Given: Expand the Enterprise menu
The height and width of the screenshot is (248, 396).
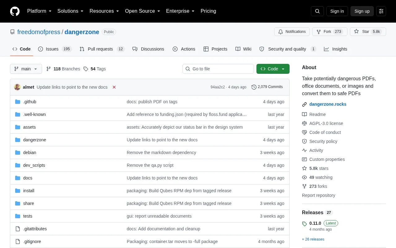Looking at the screenshot, I should 180,11.
